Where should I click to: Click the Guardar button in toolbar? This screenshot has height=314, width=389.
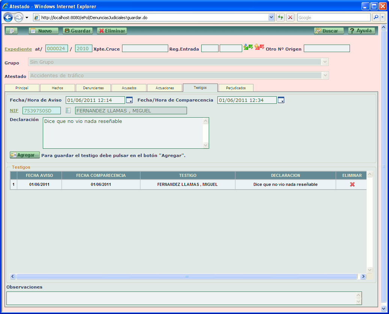point(77,31)
